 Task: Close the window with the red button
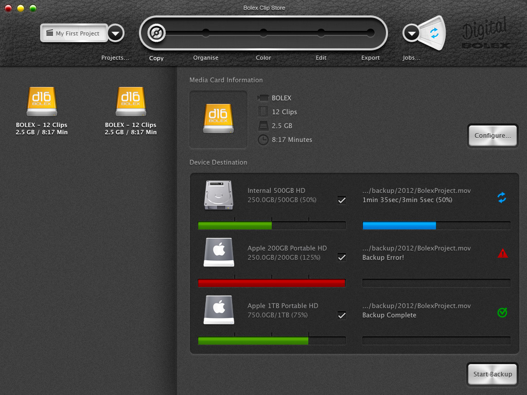click(x=8, y=8)
